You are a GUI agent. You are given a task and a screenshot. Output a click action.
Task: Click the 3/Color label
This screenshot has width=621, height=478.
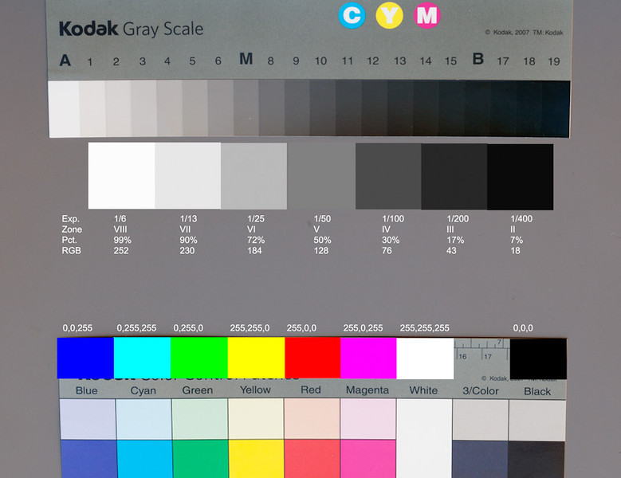(x=481, y=390)
